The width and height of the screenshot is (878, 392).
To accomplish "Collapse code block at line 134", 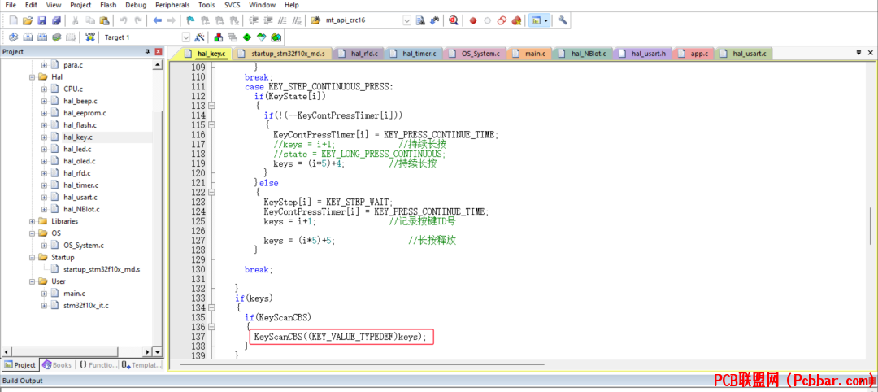I will pos(211,308).
